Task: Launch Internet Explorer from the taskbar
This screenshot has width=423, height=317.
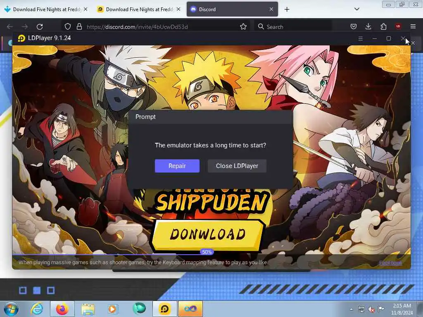Action: pos(37,309)
